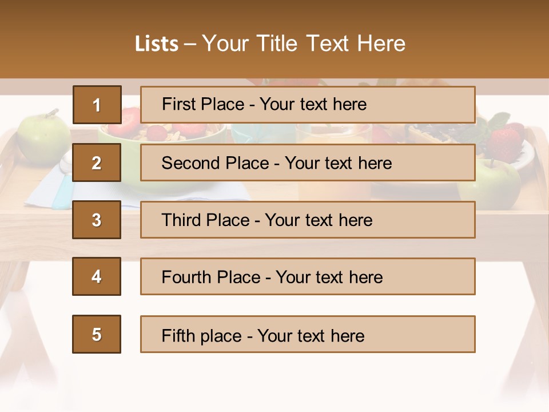This screenshot has height=412, width=549.
Task: Select the number 2 box
Action: click(97, 163)
